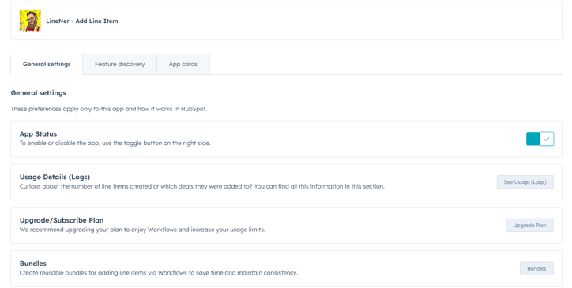Click the 'We recommend upgrading your plan' text

[142, 230]
